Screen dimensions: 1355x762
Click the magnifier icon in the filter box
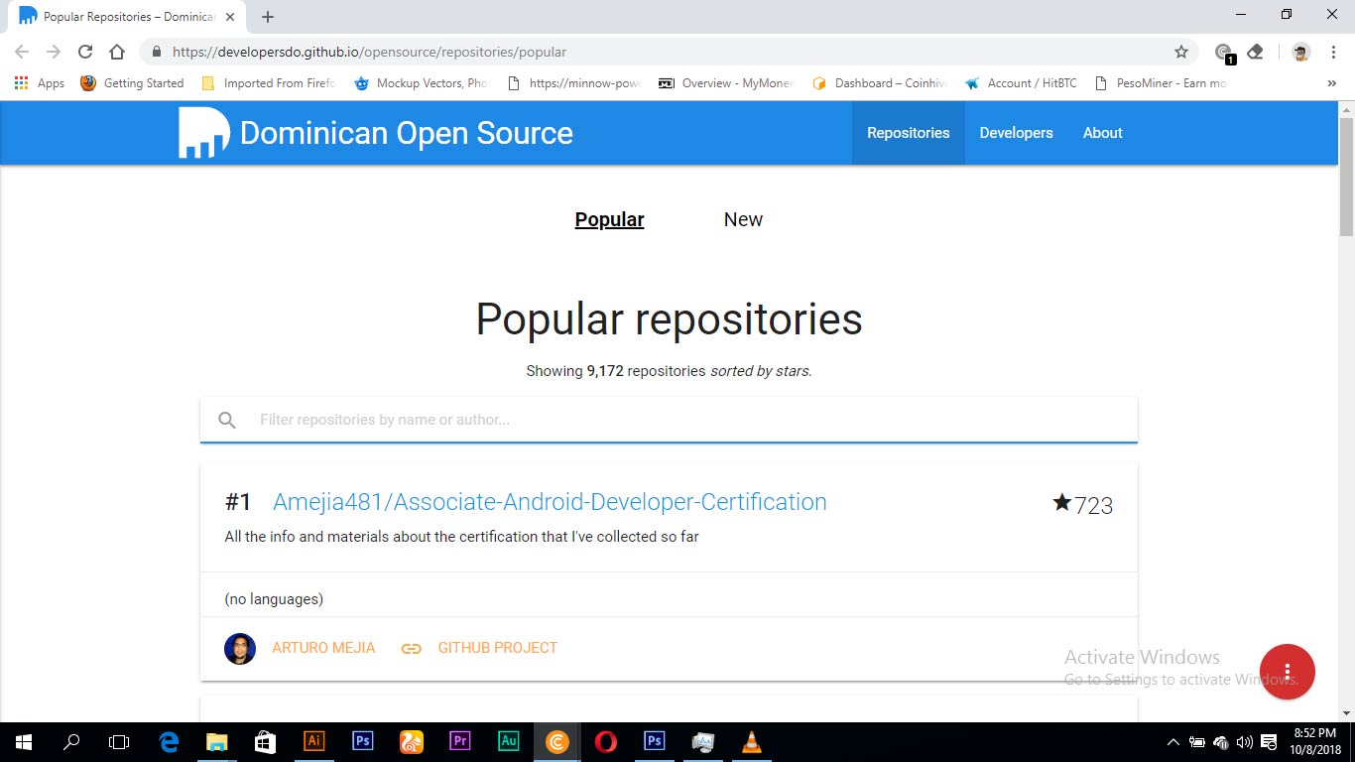(x=227, y=420)
